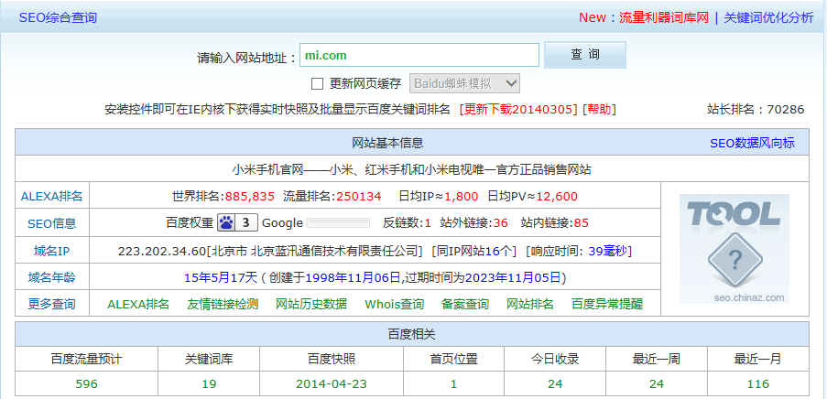
Task: Click the SEO综合查询 header link
Action: (59, 17)
